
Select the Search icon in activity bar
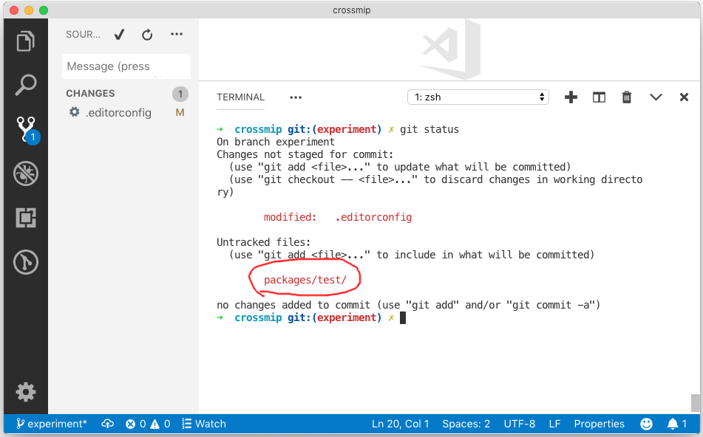point(26,85)
